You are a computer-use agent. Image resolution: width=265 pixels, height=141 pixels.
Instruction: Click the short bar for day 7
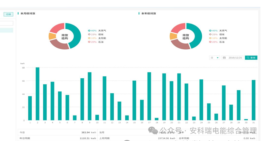pyautogui.click(x=75, y=118)
